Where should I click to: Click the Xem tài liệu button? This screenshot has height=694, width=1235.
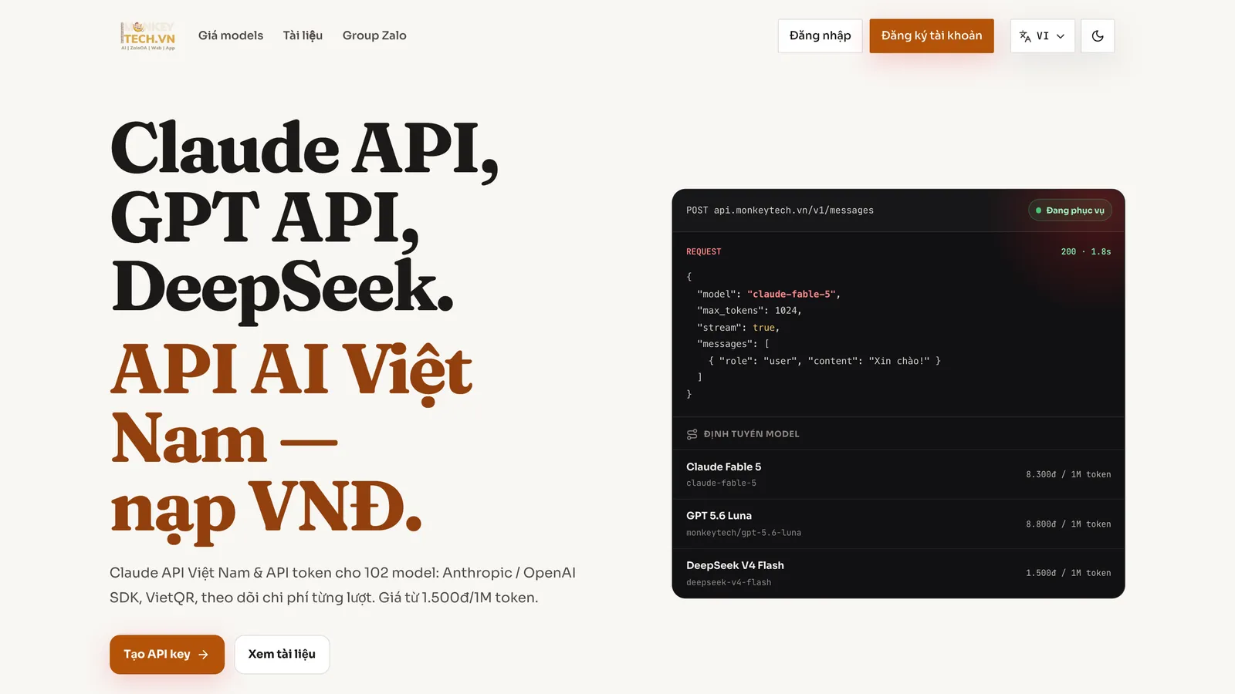[282, 654]
